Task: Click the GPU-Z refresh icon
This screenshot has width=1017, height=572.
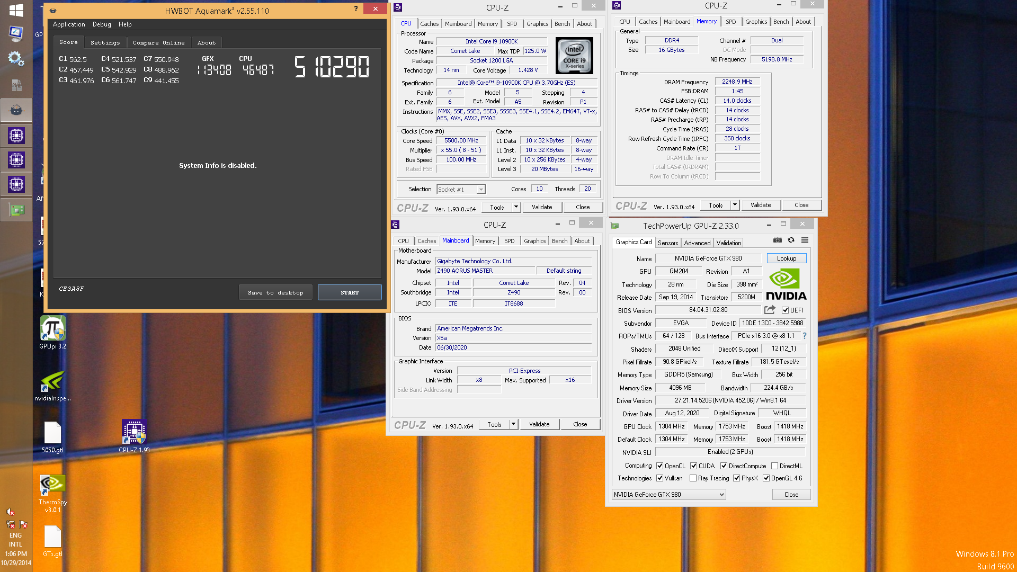Action: coord(791,240)
